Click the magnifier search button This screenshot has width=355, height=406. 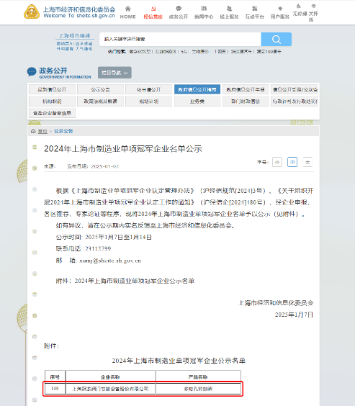[x=277, y=40]
